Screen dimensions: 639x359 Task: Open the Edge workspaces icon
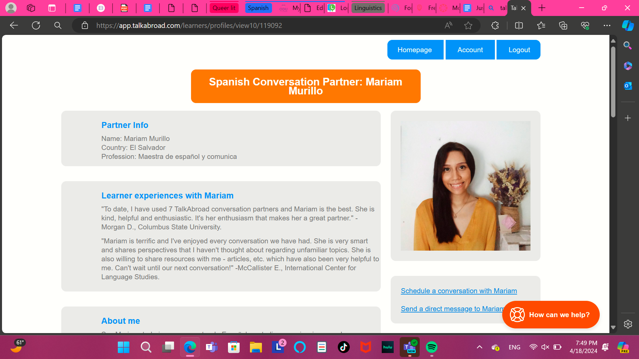pyautogui.click(x=31, y=8)
